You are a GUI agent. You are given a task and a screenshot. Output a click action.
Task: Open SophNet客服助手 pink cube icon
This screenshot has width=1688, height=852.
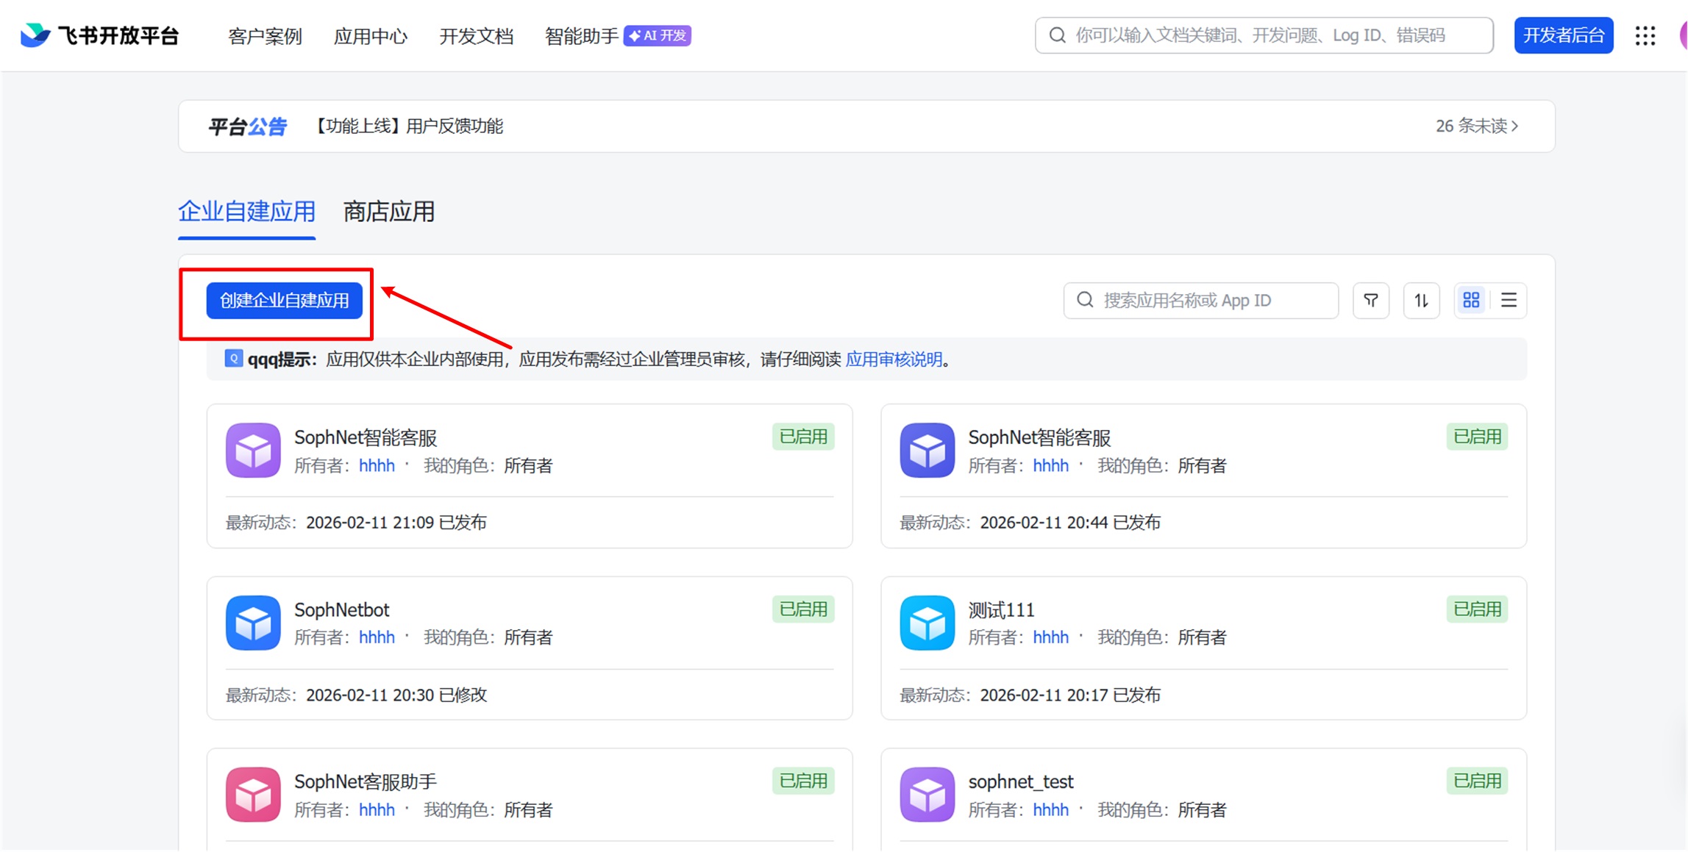253,795
